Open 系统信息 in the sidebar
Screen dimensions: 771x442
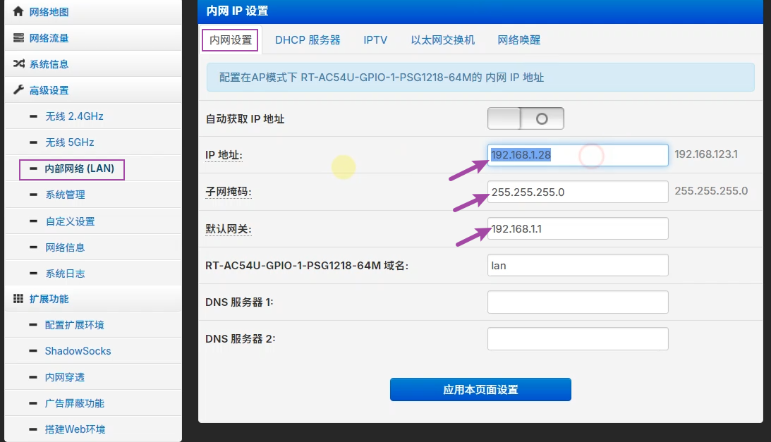pyautogui.click(x=49, y=64)
